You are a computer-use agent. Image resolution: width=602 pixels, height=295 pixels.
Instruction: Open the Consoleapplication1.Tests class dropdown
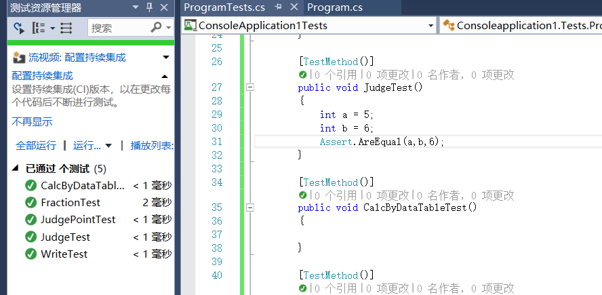521,26
